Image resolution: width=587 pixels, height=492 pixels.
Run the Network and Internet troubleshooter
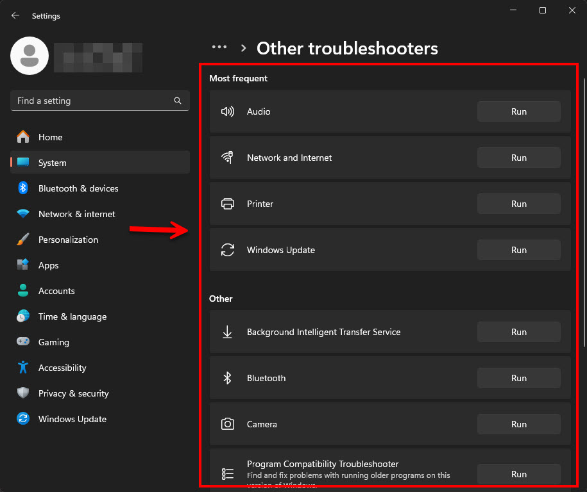pyautogui.click(x=519, y=158)
